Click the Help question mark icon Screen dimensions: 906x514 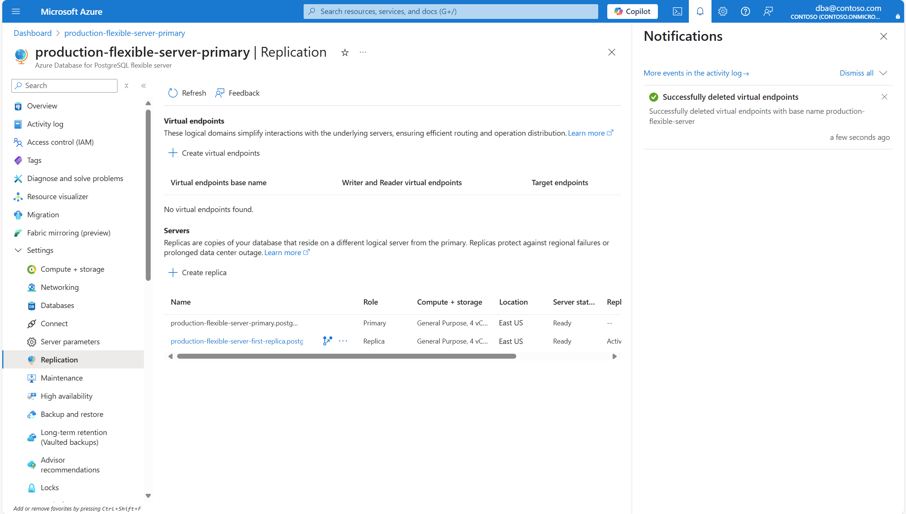(x=745, y=11)
